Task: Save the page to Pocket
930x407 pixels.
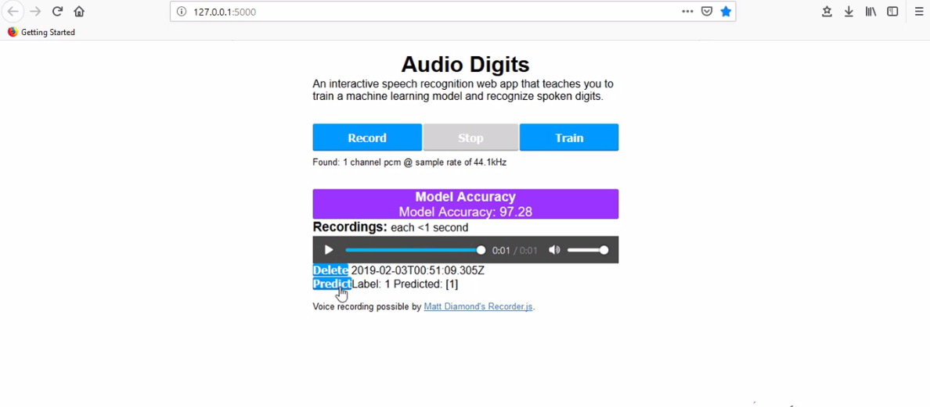Action: pos(706,11)
